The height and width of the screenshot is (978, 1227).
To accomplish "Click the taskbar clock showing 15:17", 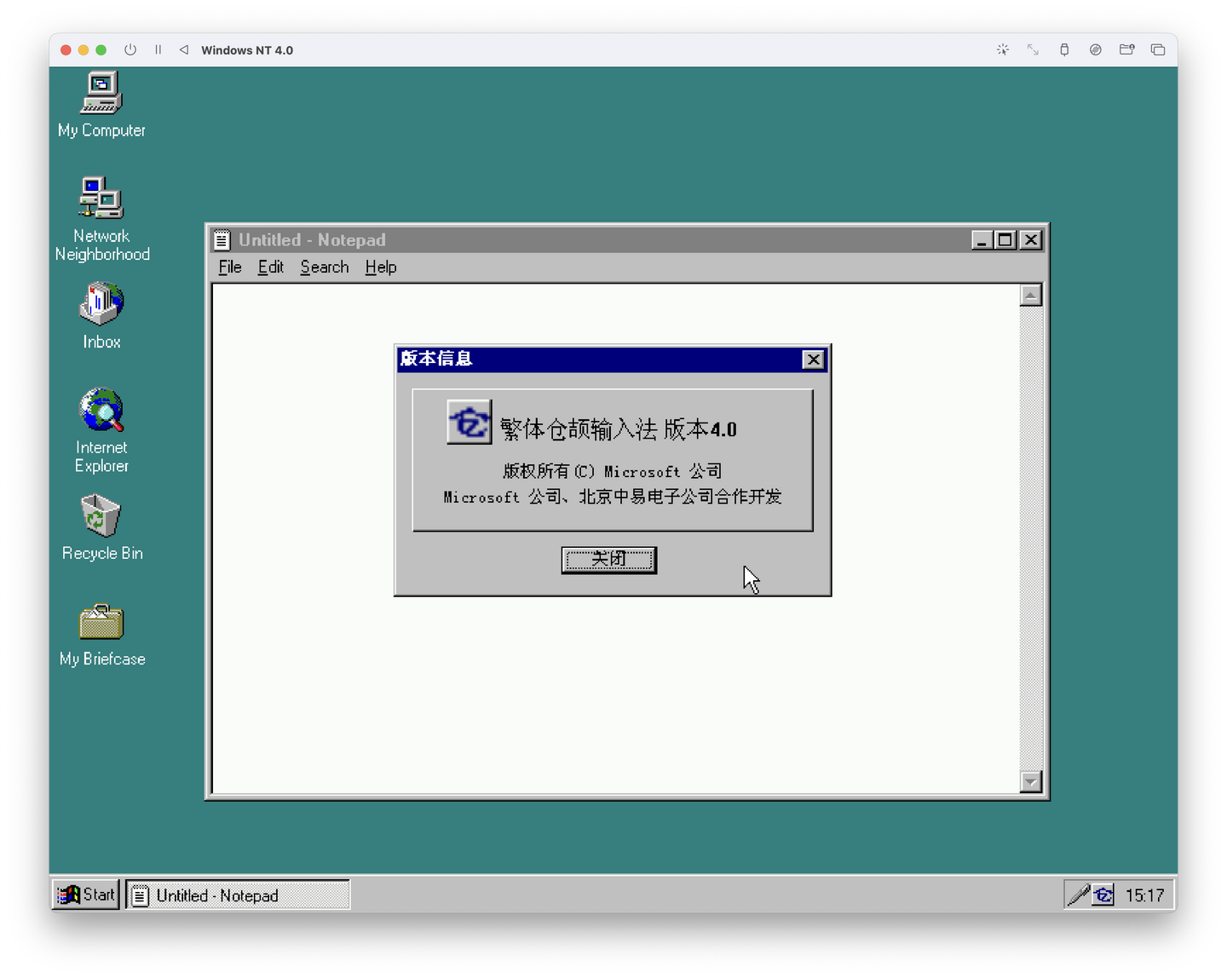I will point(1144,895).
